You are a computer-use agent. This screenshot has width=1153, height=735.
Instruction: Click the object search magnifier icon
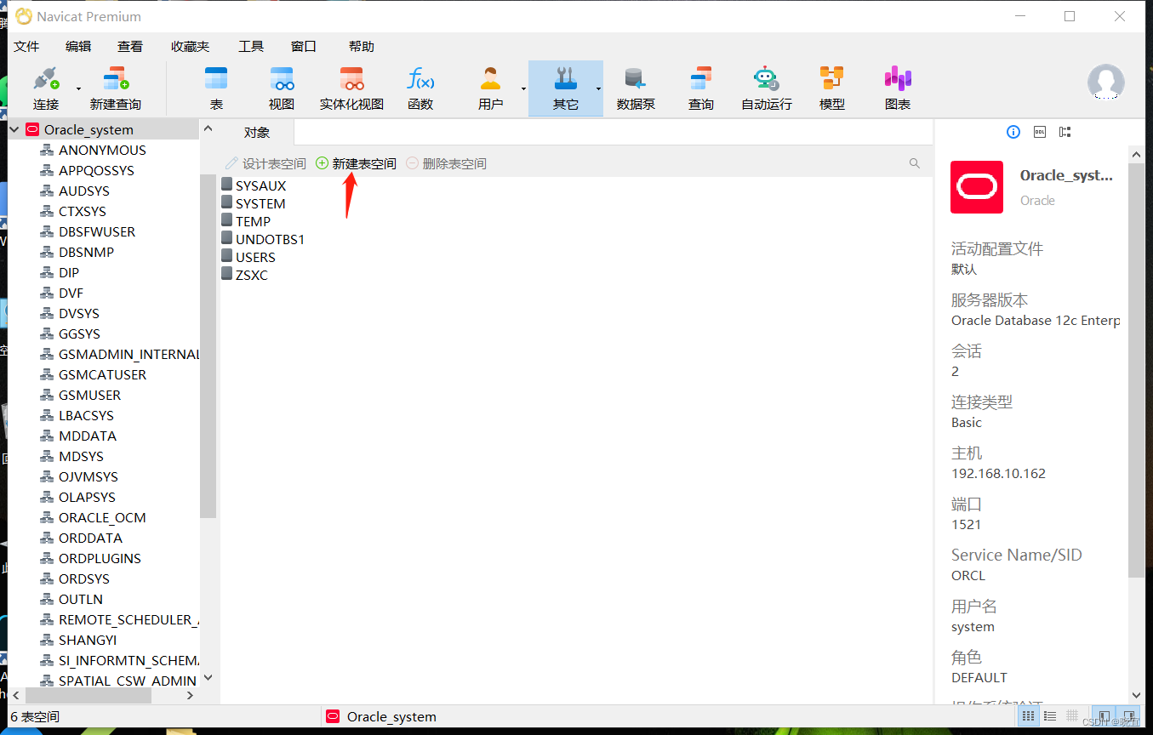[915, 163]
